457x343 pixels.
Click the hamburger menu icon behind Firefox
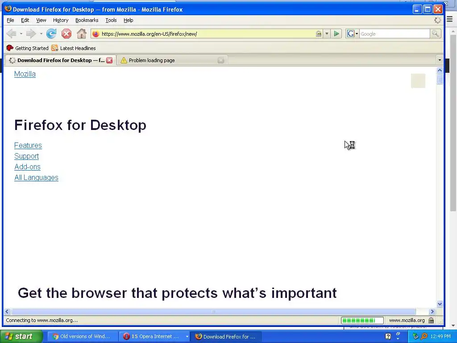pyautogui.click(x=450, y=19)
